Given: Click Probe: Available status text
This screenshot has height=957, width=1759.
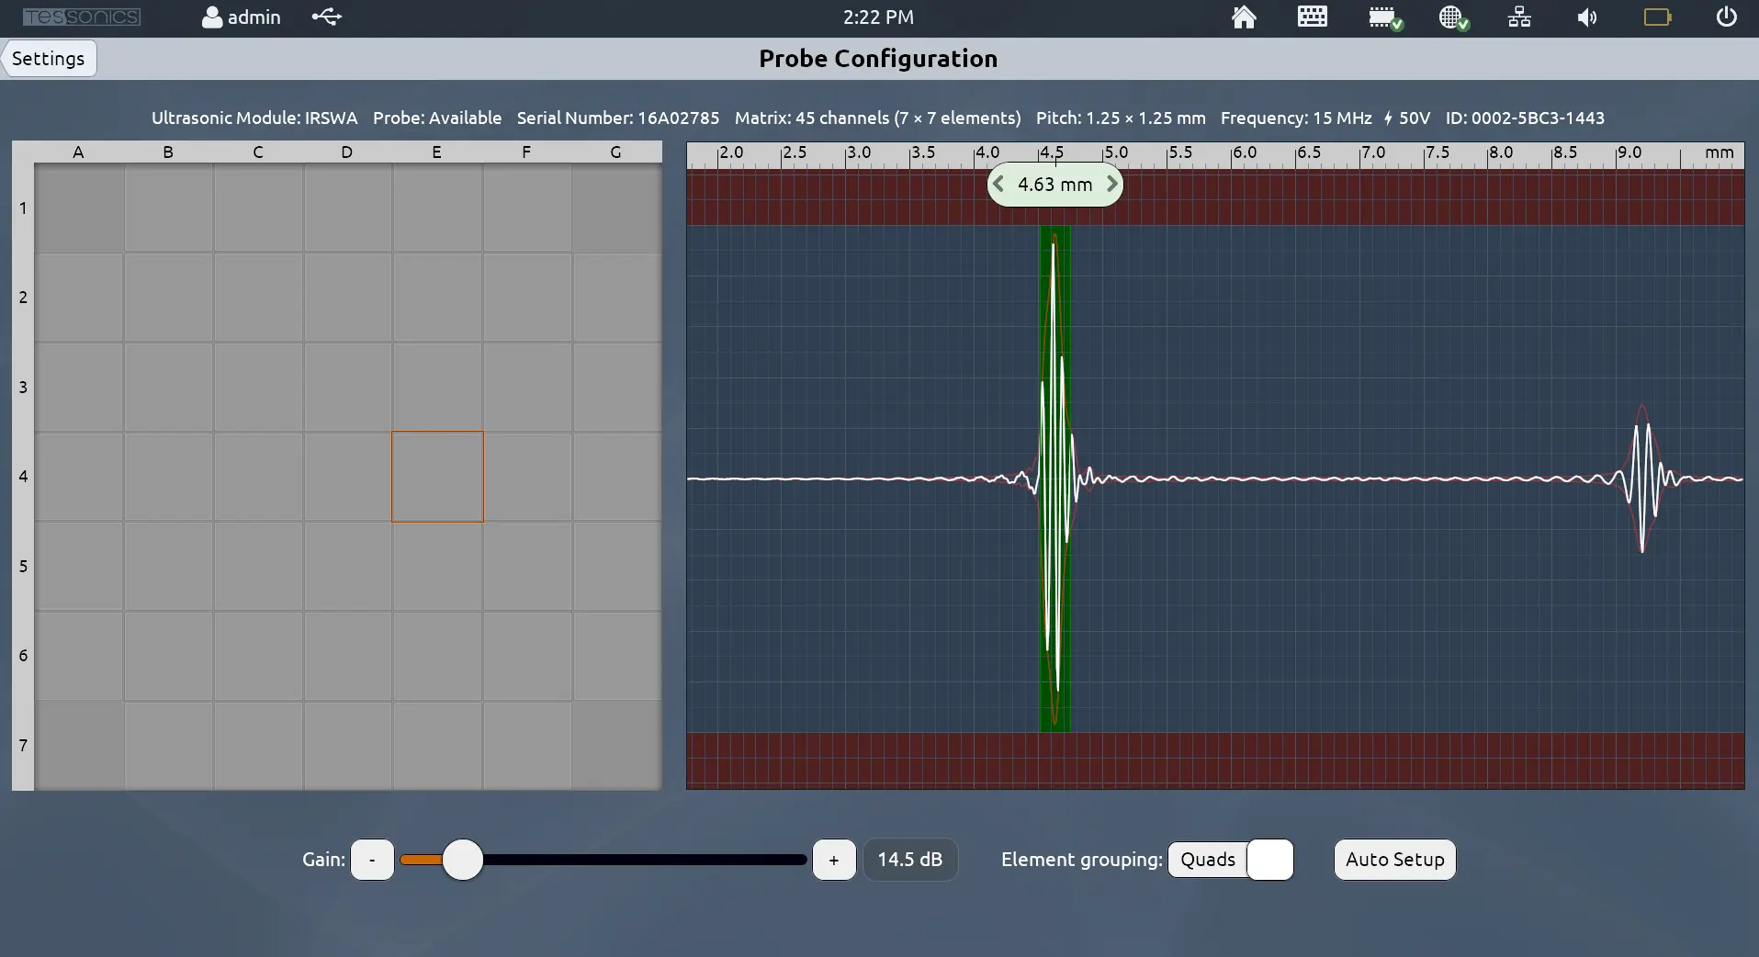Looking at the screenshot, I should tap(437, 118).
